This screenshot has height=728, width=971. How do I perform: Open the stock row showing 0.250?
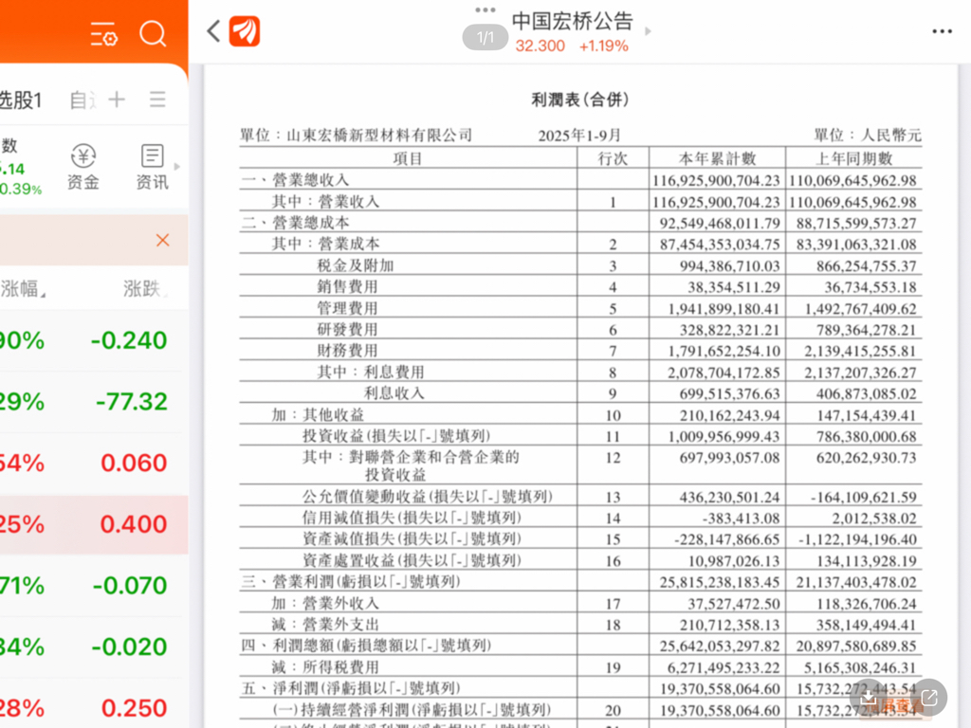94,703
